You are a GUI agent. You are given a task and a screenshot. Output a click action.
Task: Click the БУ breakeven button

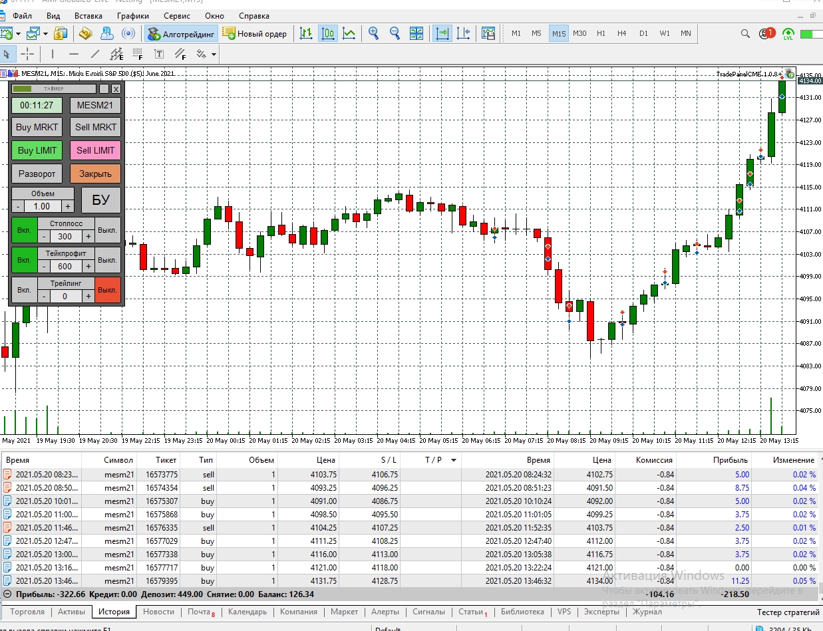click(101, 200)
